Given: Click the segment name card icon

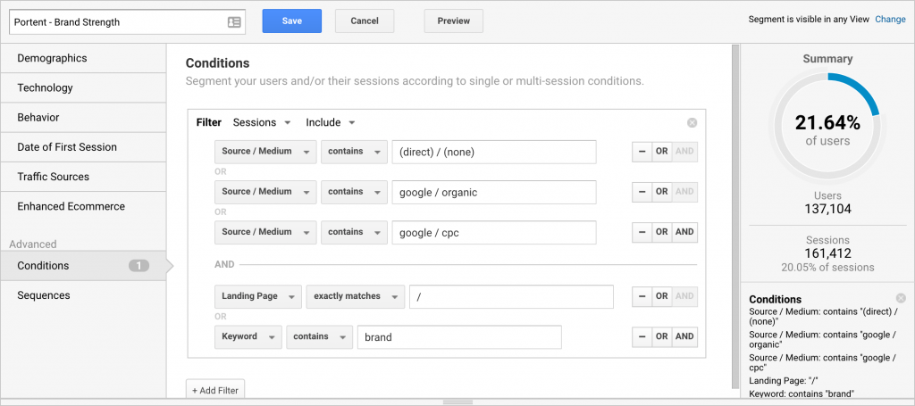Looking at the screenshot, I should [x=234, y=21].
